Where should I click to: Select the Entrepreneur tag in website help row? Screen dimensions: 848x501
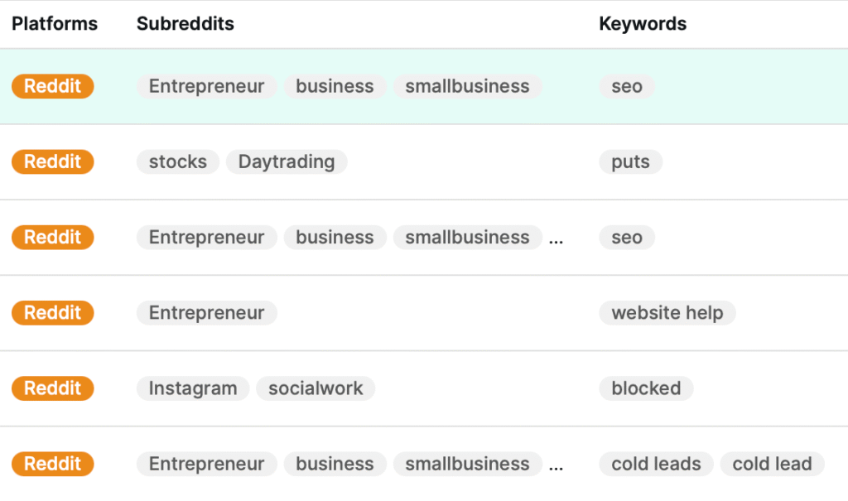tap(206, 313)
